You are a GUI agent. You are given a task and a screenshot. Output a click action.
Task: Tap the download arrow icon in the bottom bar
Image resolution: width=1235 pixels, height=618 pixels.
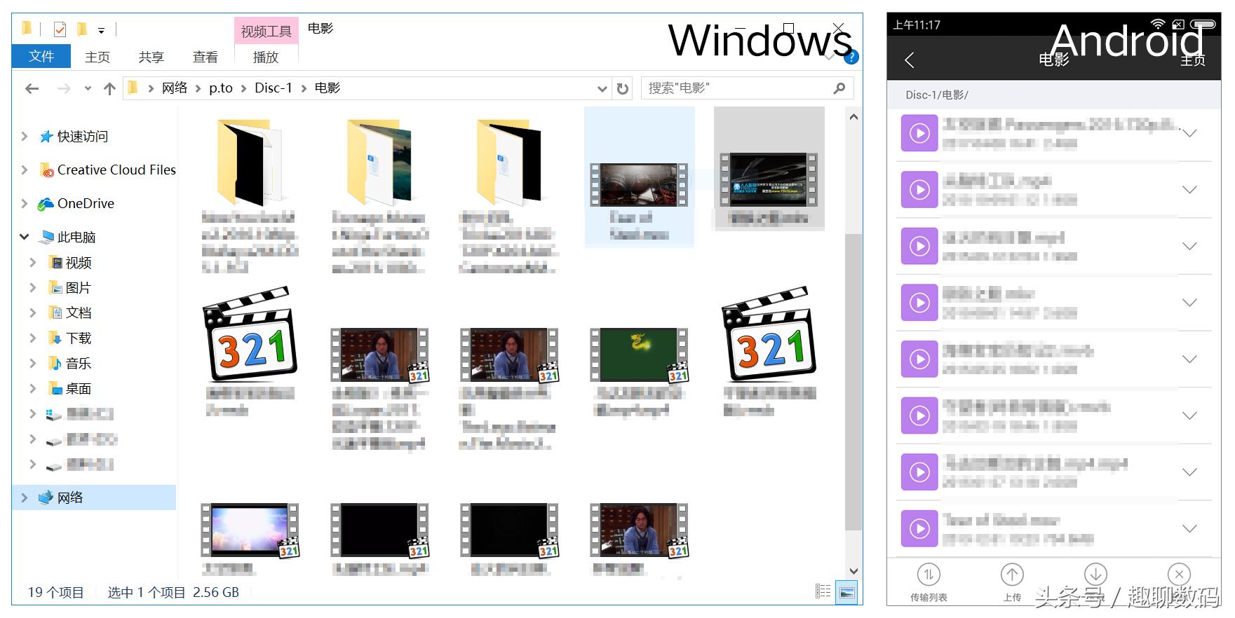tap(1095, 575)
